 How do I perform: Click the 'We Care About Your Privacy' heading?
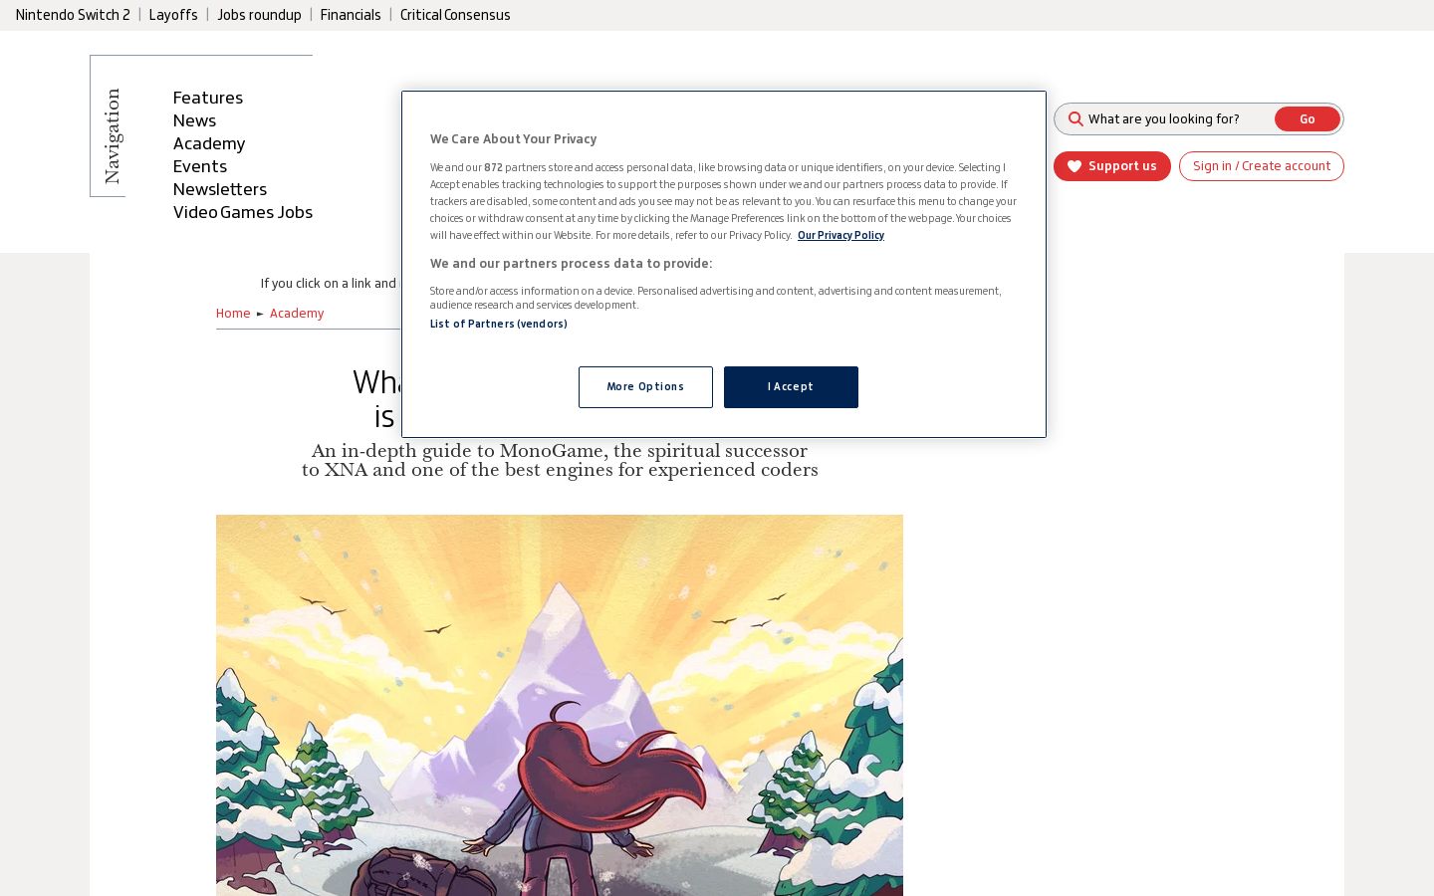pyautogui.click(x=514, y=139)
